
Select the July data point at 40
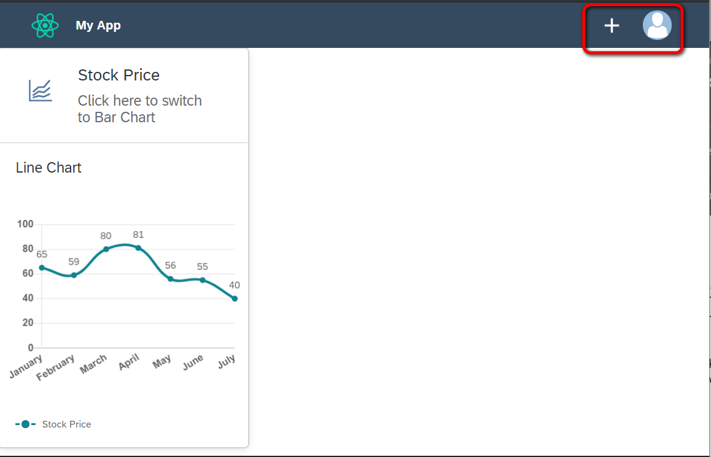click(x=235, y=299)
